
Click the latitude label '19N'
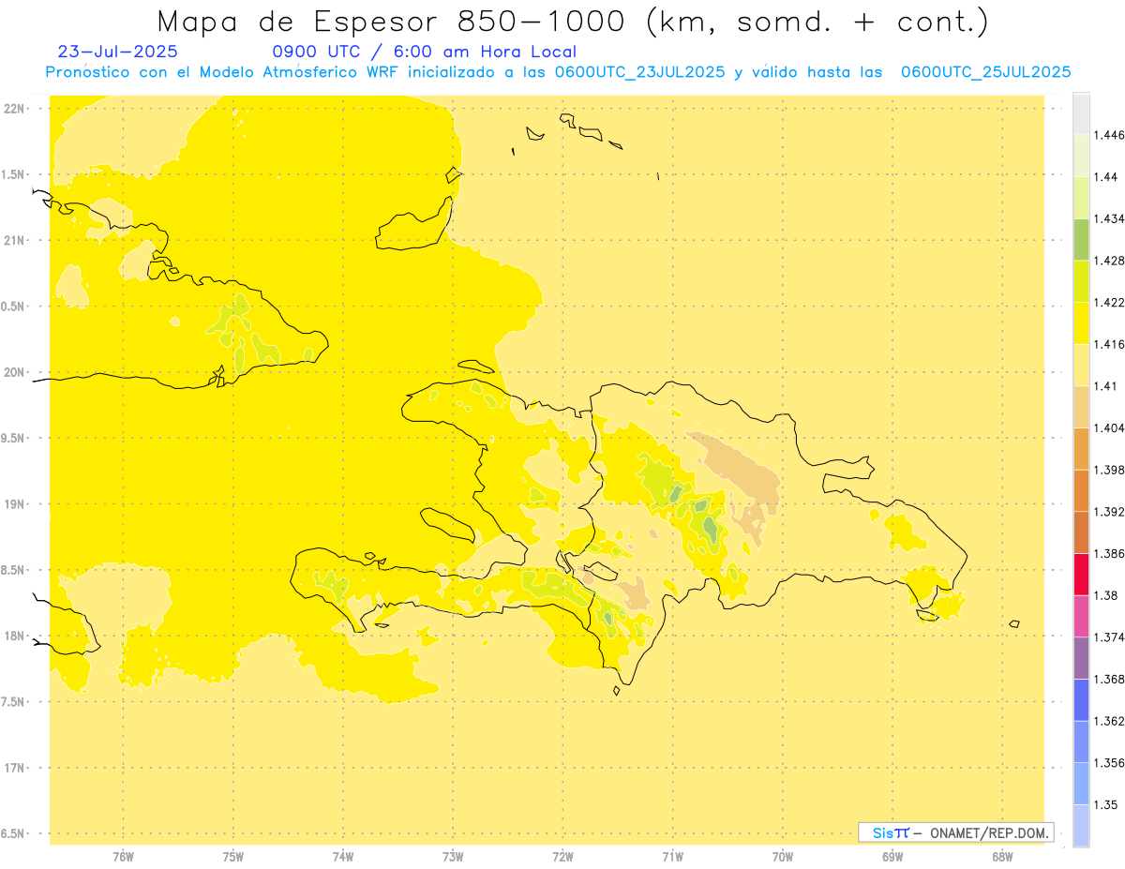(14, 503)
